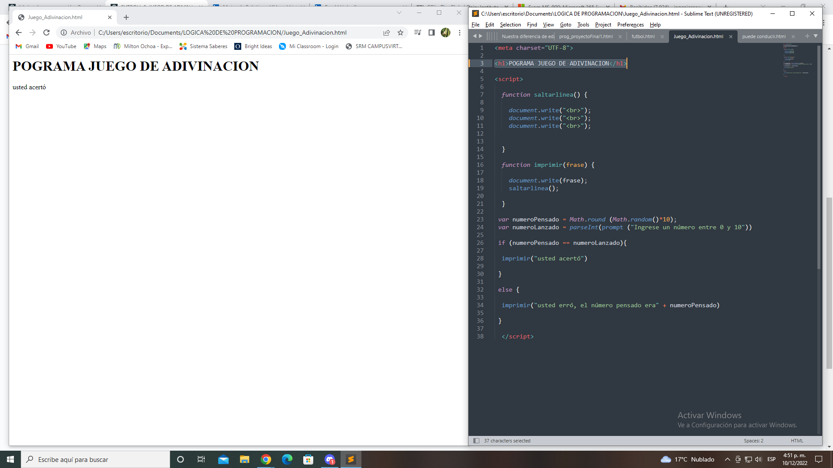833x468 pixels.
Task: Click the Chrome address bar URL
Action: (x=222, y=32)
